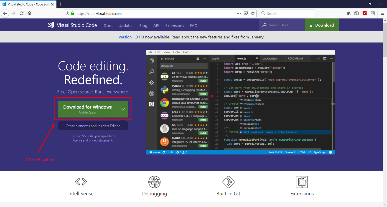Open the page actions three-dot menu
Image resolution: width=387 pixels, height=207 pixels.
click(239, 13)
